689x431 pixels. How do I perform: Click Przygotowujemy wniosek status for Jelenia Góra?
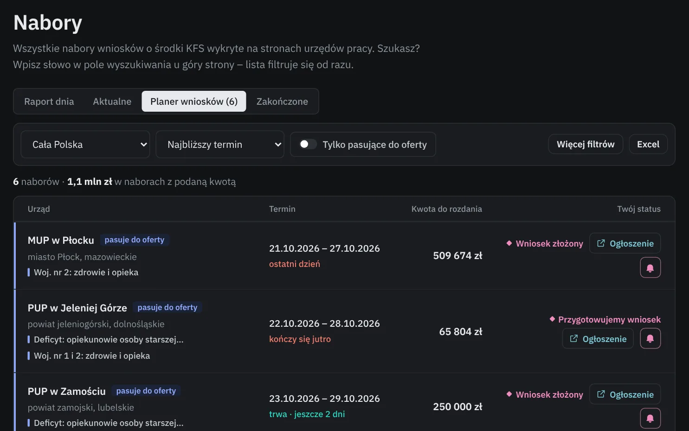605,319
